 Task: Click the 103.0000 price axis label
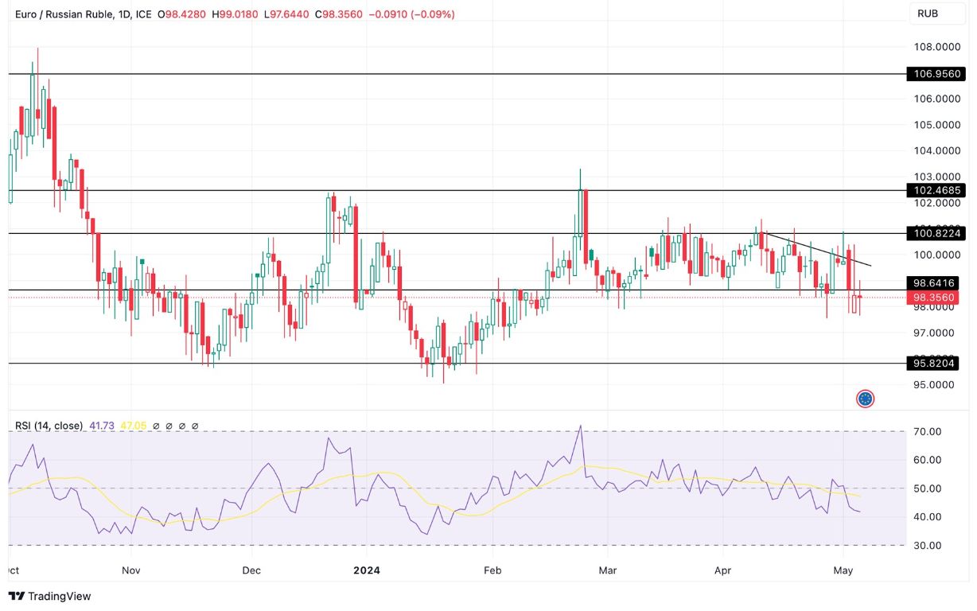pos(937,177)
